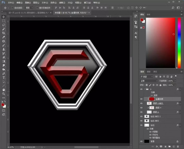Click the foreground red color swatch in toolbar
Image resolution: width=184 pixels, height=149 pixels.
(3, 105)
